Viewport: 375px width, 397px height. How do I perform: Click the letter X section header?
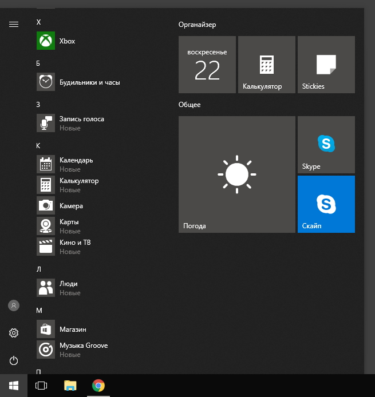click(38, 22)
